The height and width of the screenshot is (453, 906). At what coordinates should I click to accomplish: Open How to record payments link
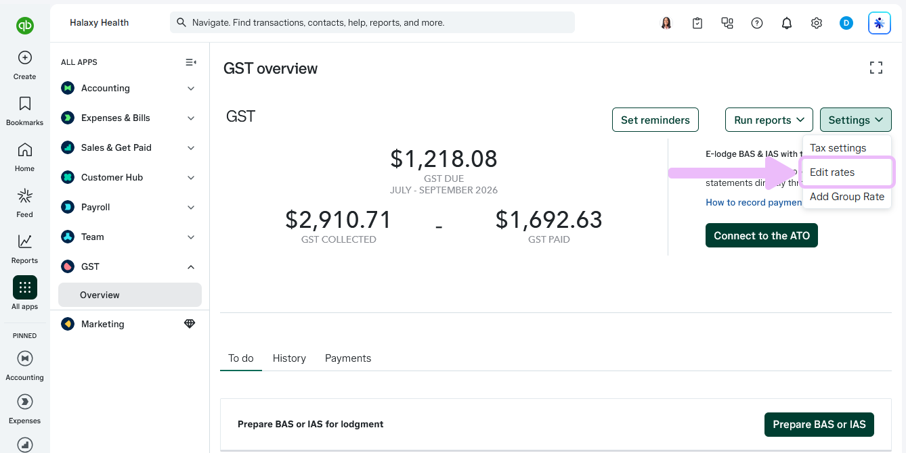[754, 202]
